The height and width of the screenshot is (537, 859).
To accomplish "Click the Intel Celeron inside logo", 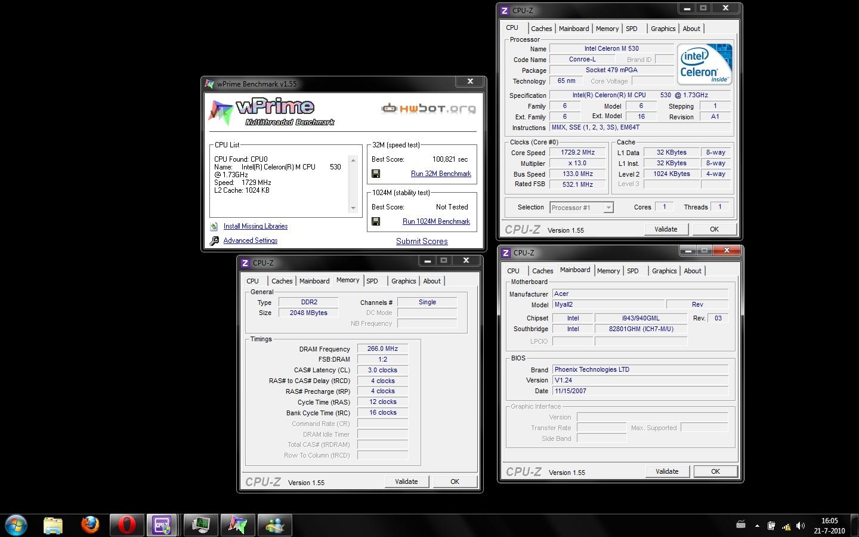I will coord(704,64).
